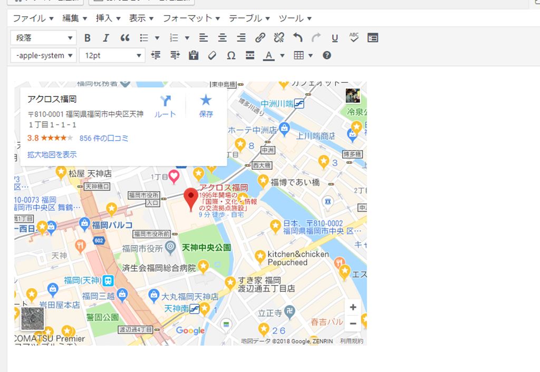The height and width of the screenshot is (372, 540).
Task: Open the 段落 paragraph format dropdown
Action: coord(43,38)
